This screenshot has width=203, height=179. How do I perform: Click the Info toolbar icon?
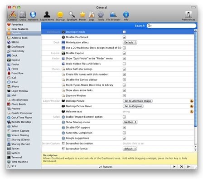(126, 16)
